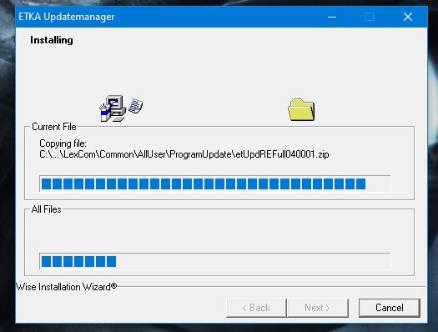Click the Current File group label
The image size is (438, 332).
point(54,127)
